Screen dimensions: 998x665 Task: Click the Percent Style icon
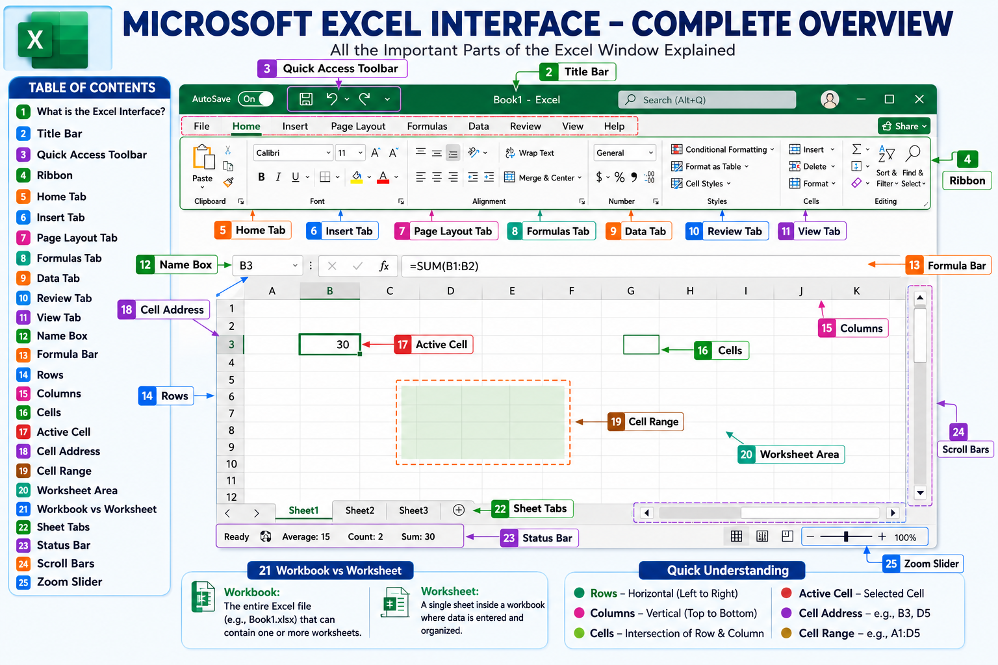pyautogui.click(x=619, y=177)
